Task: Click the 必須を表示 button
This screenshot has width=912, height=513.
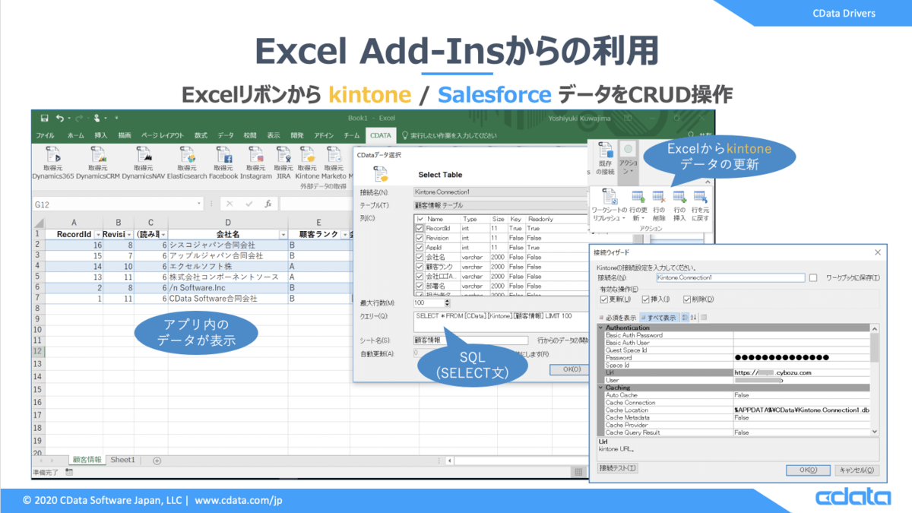Action: (619, 317)
